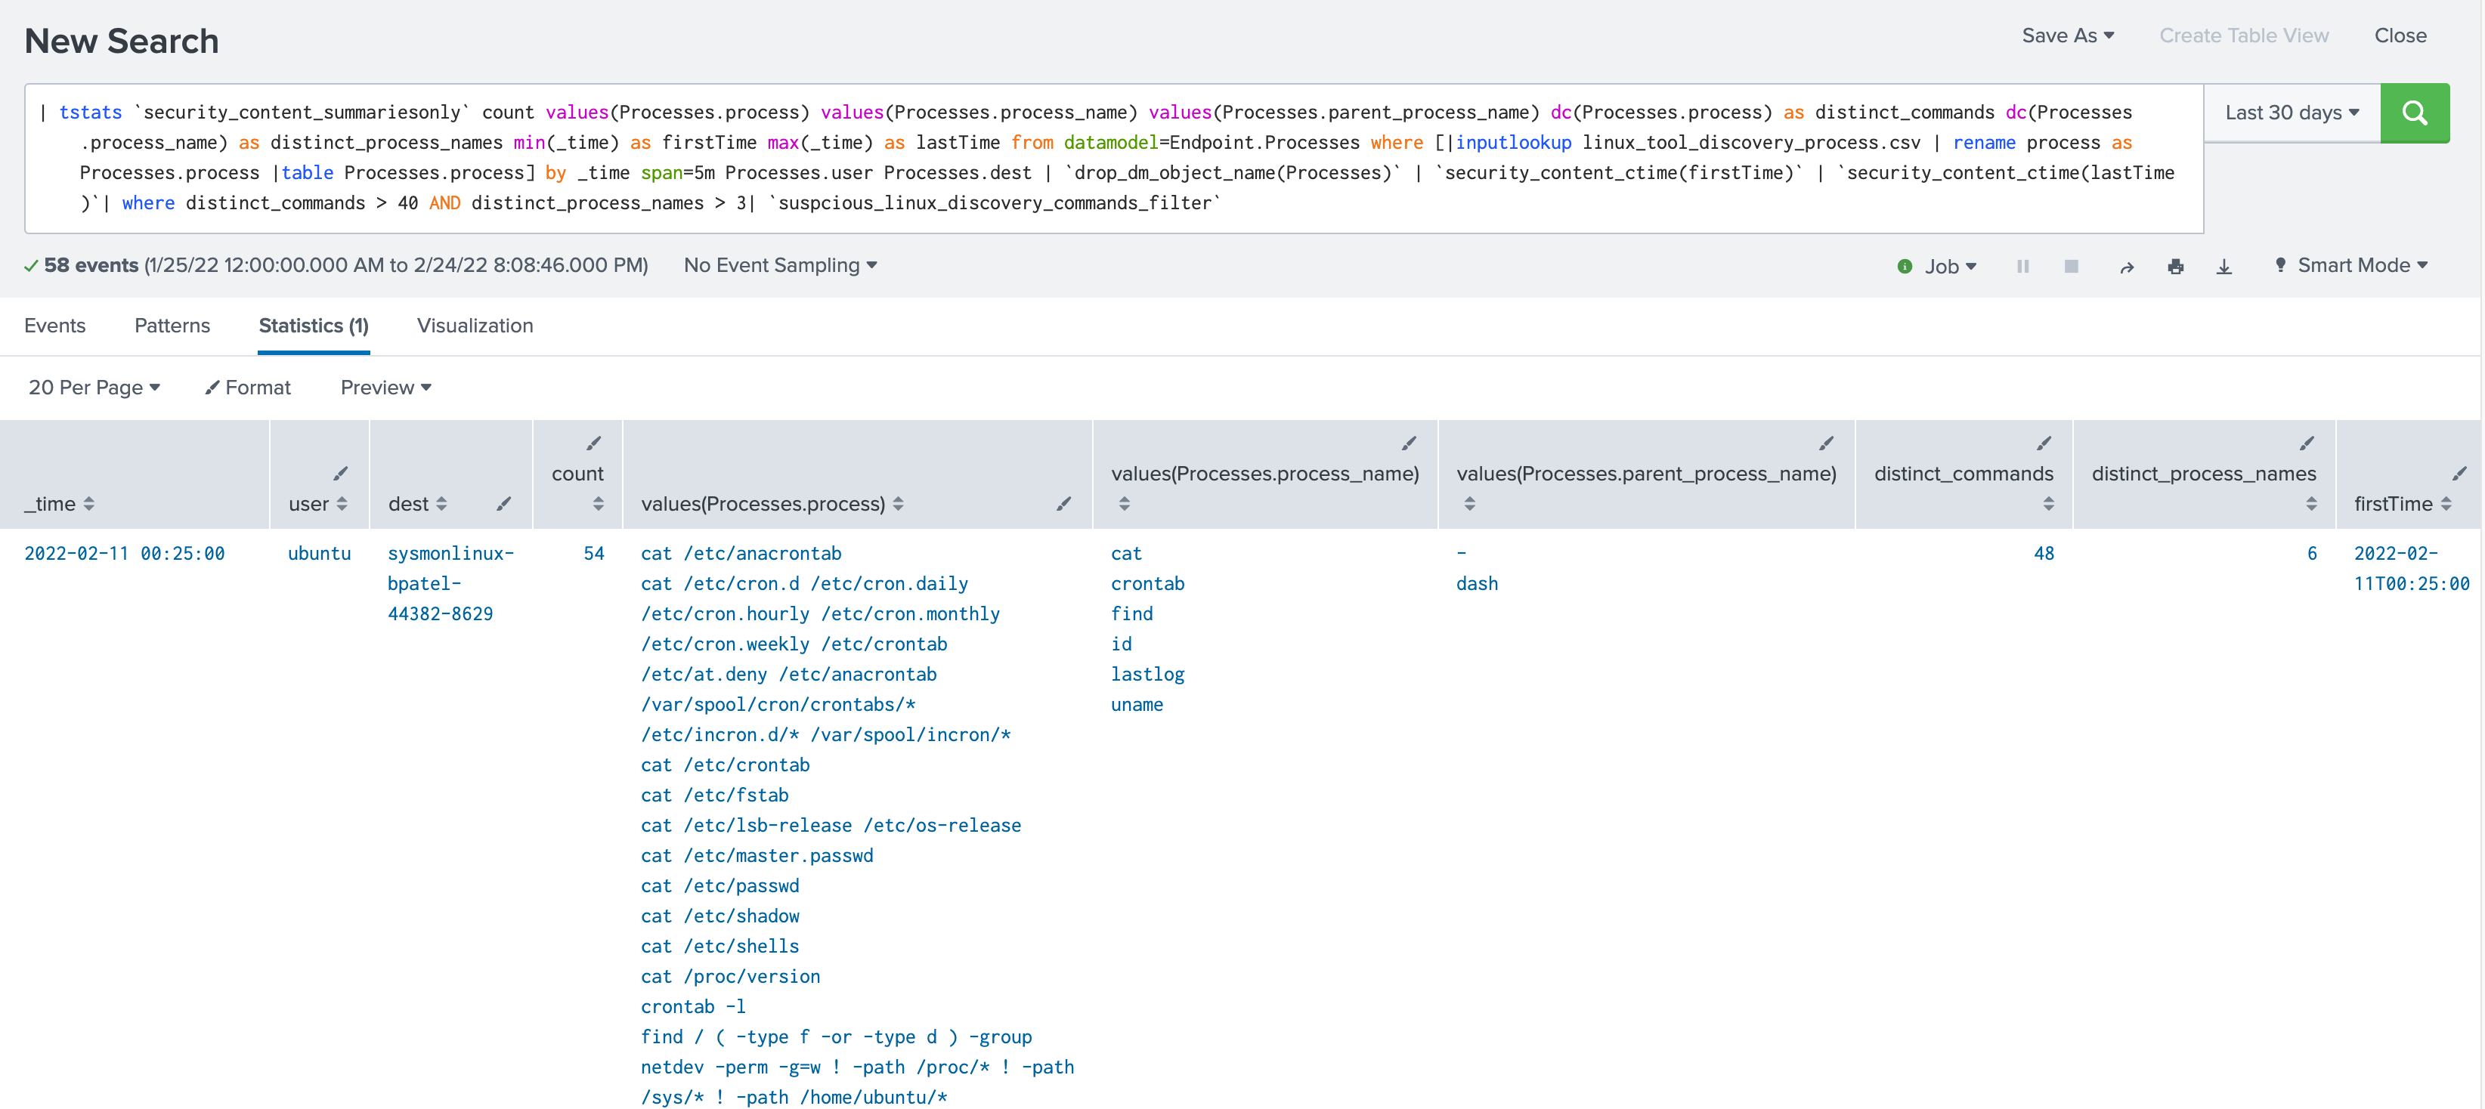The height and width of the screenshot is (1109, 2485).
Task: Print the search results
Action: [x=2174, y=267]
